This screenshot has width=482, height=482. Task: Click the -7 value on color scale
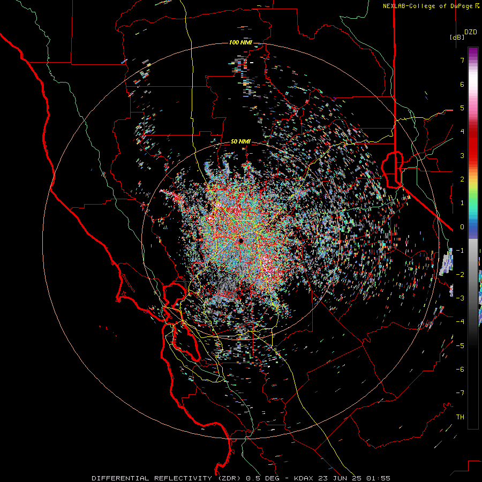(460, 393)
